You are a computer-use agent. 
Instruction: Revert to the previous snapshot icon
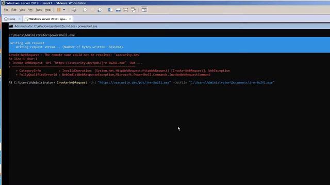pos(92,10)
